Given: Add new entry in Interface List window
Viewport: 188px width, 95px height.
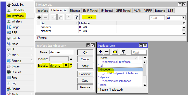Looking at the screenshot, I should pos(39,17).
